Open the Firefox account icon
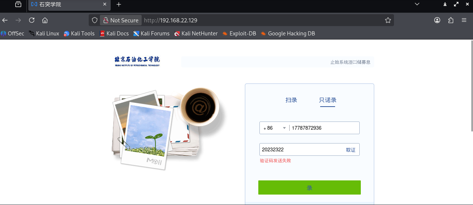This screenshot has height=205, width=473. (x=437, y=20)
